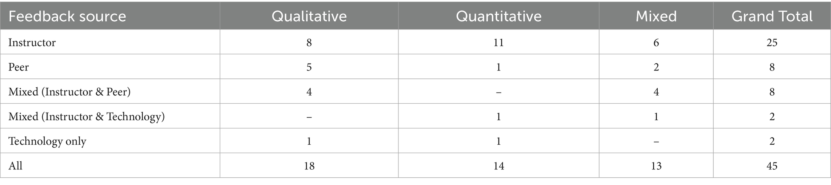This screenshot has width=831, height=185.
Task: Select the Technology only row label
Action: coord(47,141)
